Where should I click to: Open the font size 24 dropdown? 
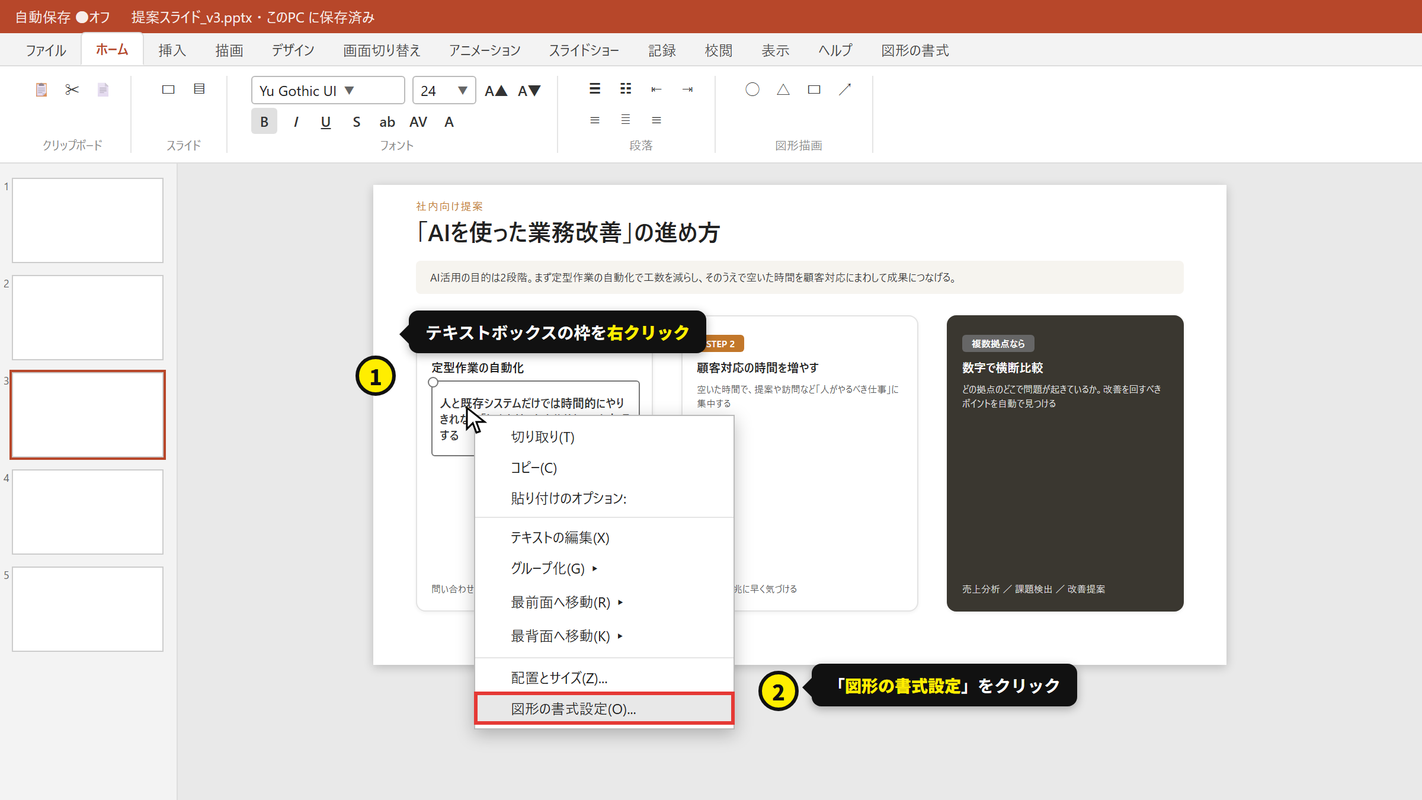444,90
